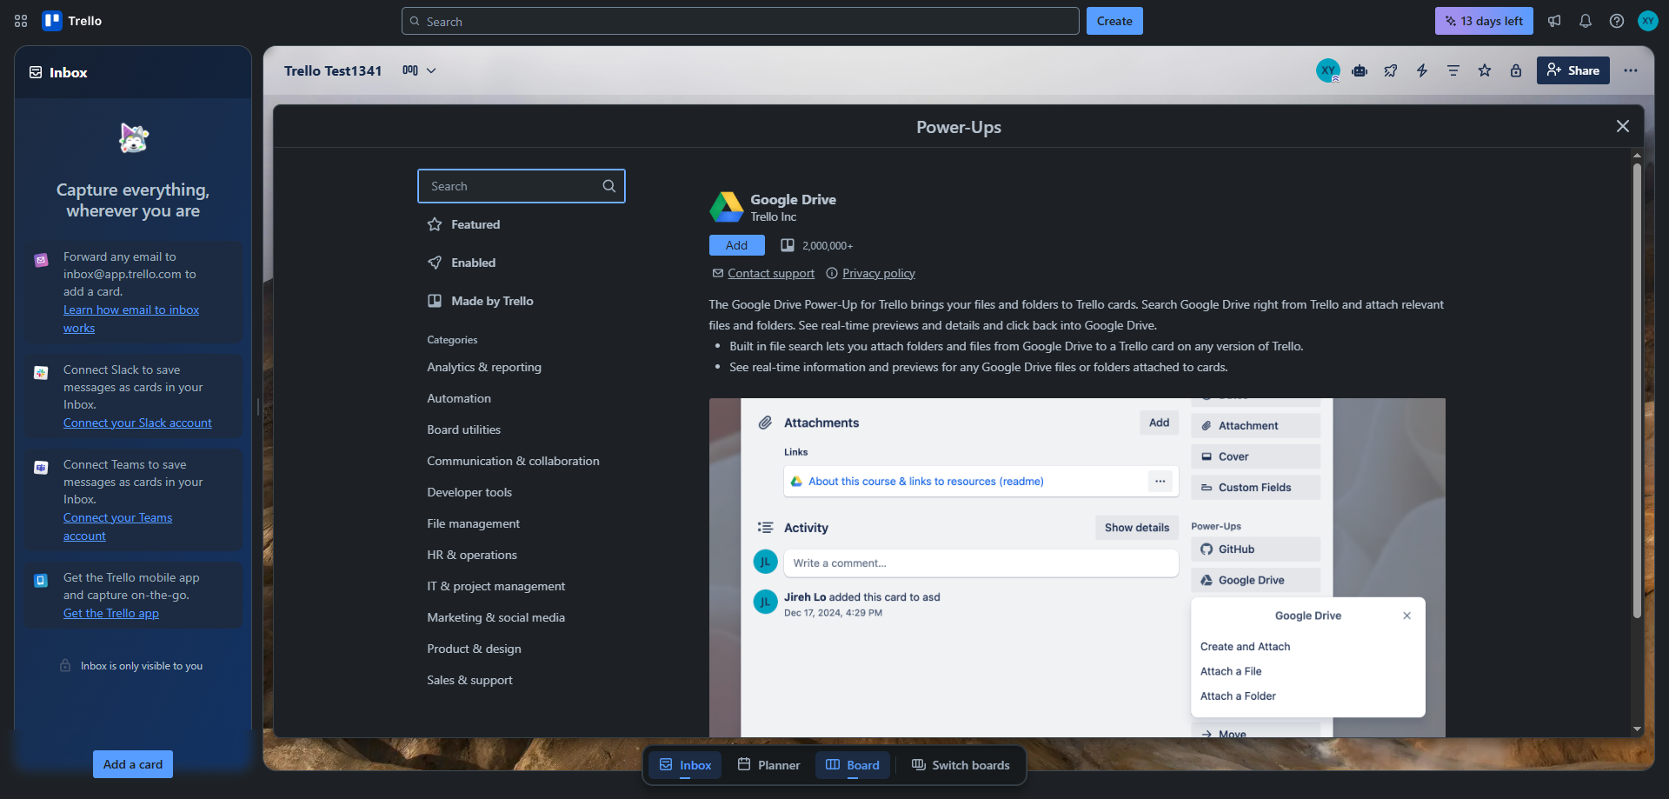Open the notifications bell
This screenshot has height=799, width=1669.
click(x=1586, y=21)
